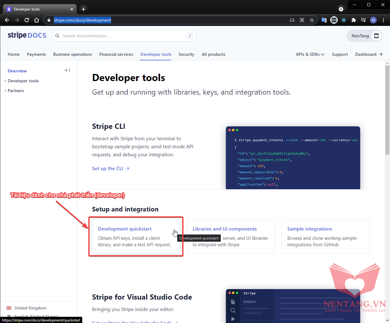390x323 pixels.
Task: Switch to the Payments tab
Action: [36, 54]
